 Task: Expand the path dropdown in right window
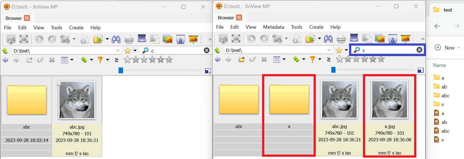[329, 50]
